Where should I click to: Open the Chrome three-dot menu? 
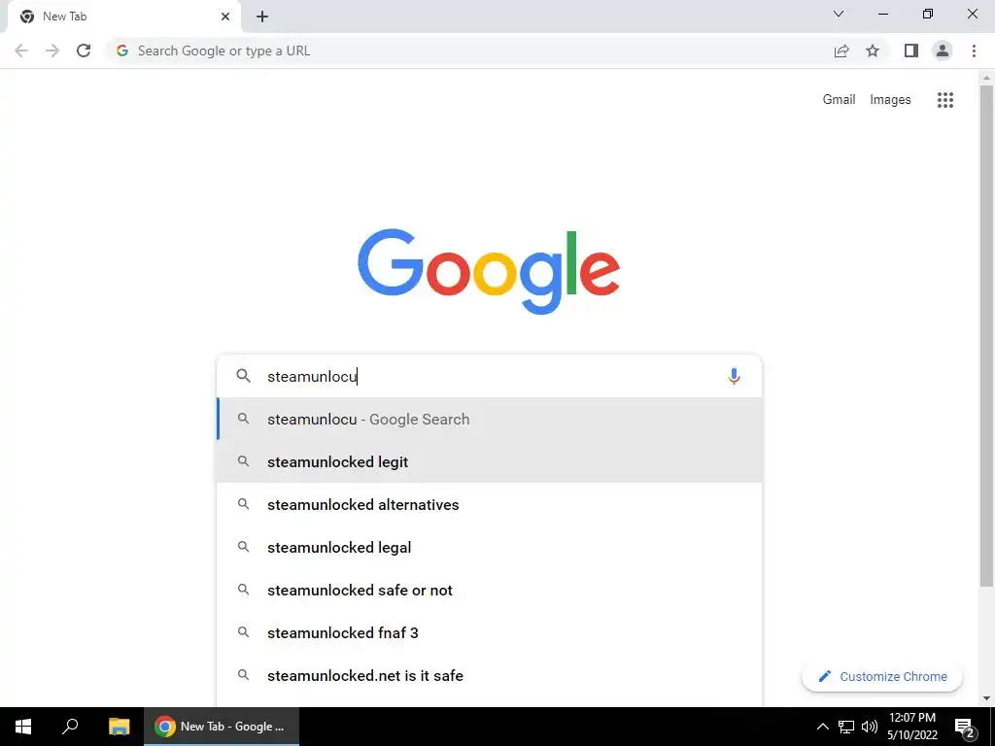[x=974, y=51]
